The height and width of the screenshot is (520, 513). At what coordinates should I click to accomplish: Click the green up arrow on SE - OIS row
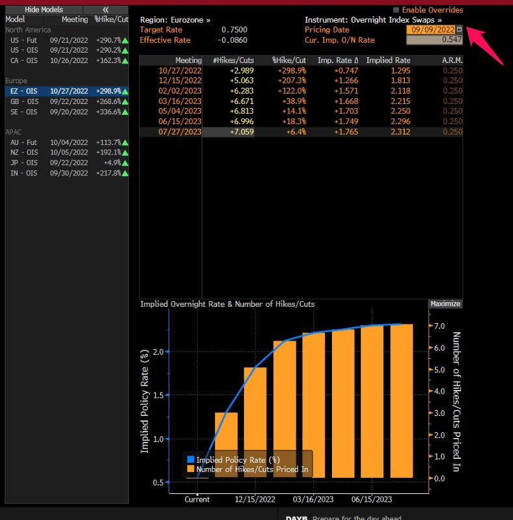pos(125,112)
